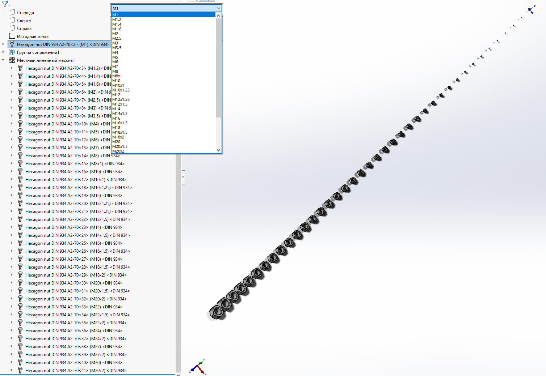Select Hexagon nut DIN 934 A2-70<32> (M20x2)
The height and width of the screenshot is (376, 546).
(x=76, y=299)
